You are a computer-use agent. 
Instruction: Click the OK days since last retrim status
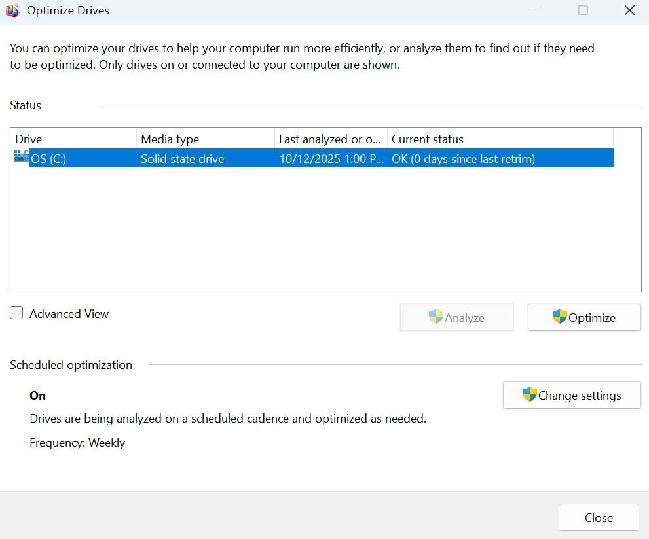pos(463,159)
